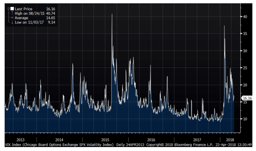Screen dimensions: 256x151
Task: Click the 2018 label on time axis
Action: tap(230, 140)
